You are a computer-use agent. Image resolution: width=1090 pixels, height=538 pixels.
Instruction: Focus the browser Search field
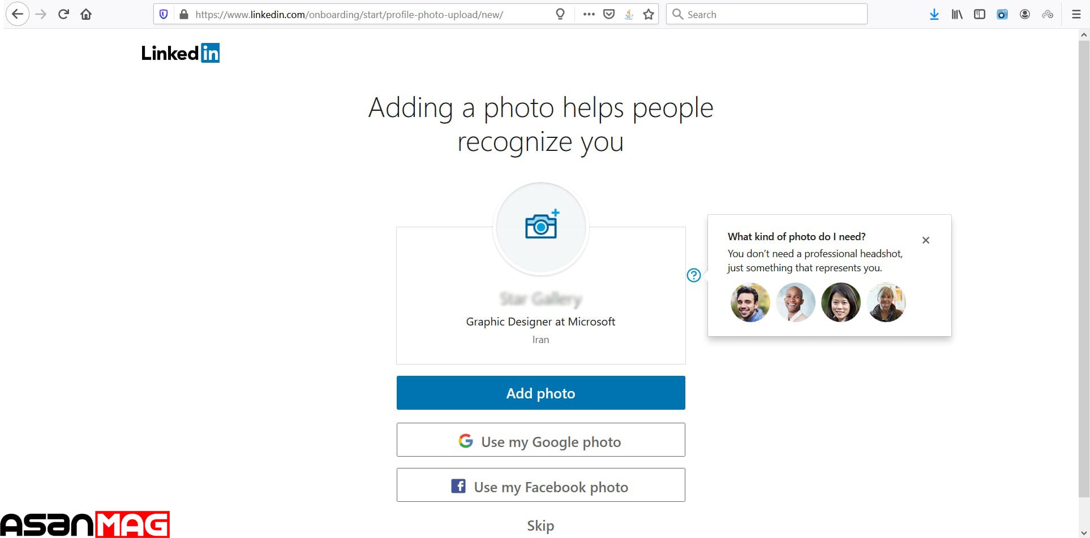[x=767, y=14]
